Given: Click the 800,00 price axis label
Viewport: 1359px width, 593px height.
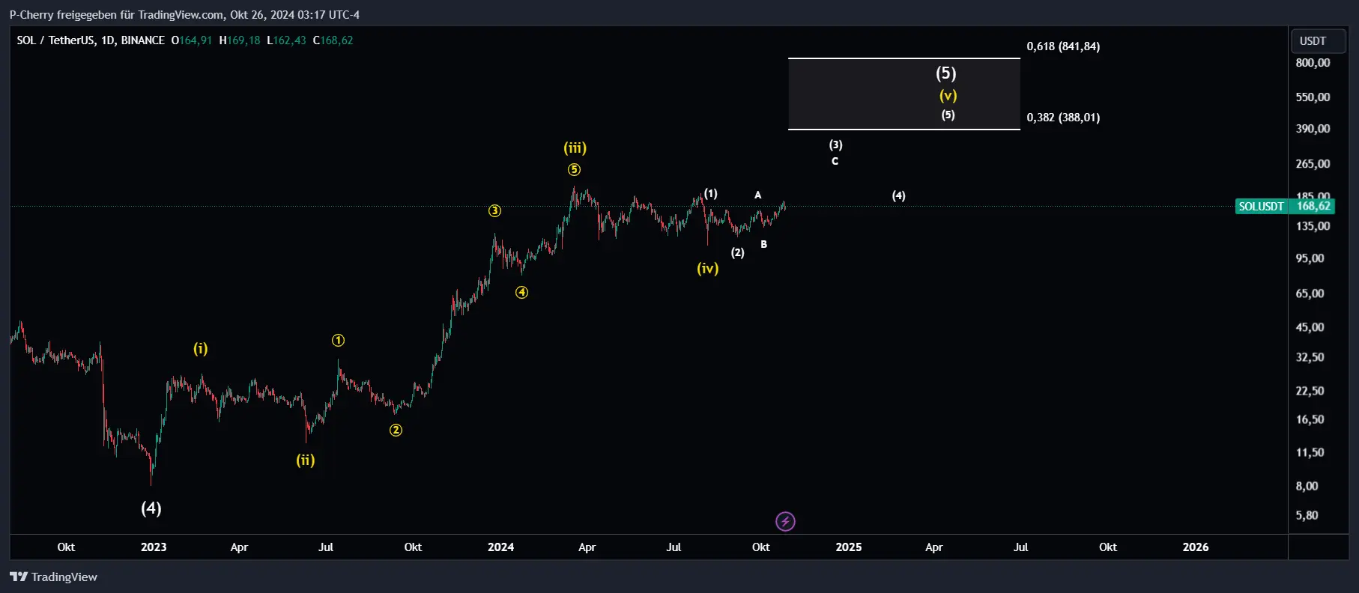Looking at the screenshot, I should 1313,63.
